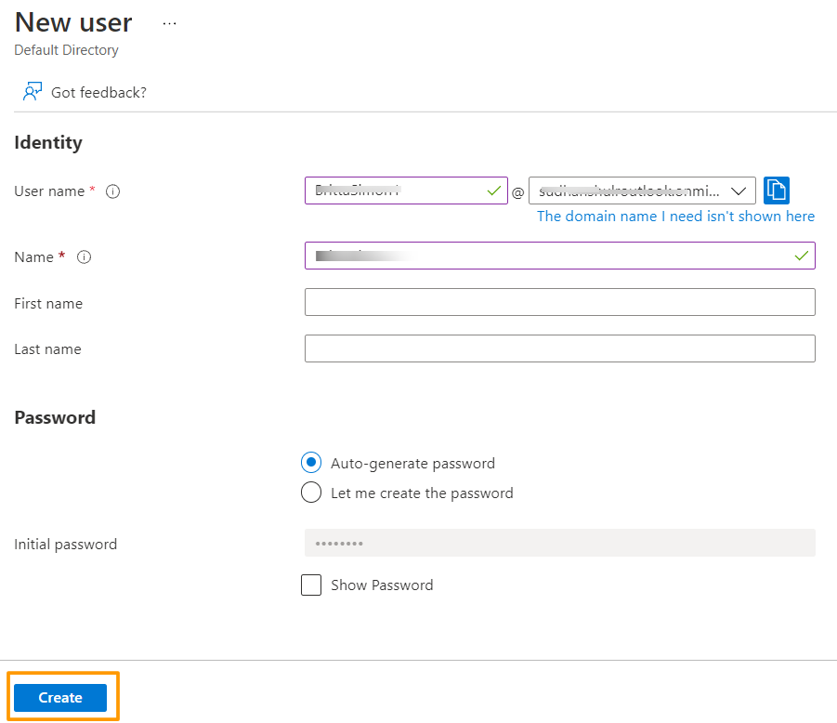Focus the Last name input box
The height and width of the screenshot is (723, 837).
(x=559, y=348)
